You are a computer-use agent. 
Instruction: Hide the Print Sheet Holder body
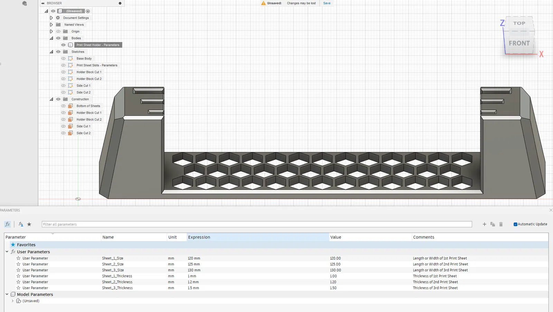(63, 45)
